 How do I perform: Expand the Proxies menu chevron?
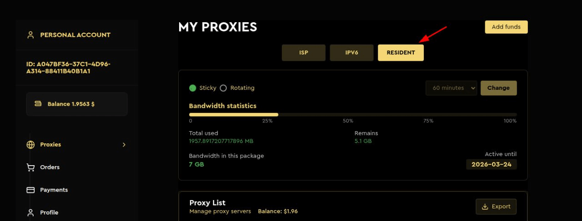click(x=124, y=145)
